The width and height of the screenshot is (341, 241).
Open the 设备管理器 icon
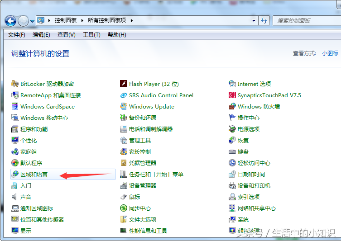click(x=124, y=185)
